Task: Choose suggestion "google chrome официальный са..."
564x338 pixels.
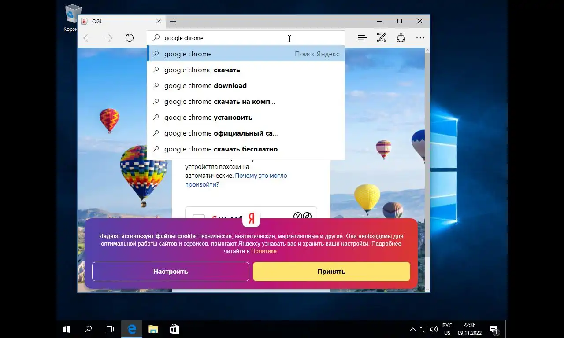Action: [246, 133]
